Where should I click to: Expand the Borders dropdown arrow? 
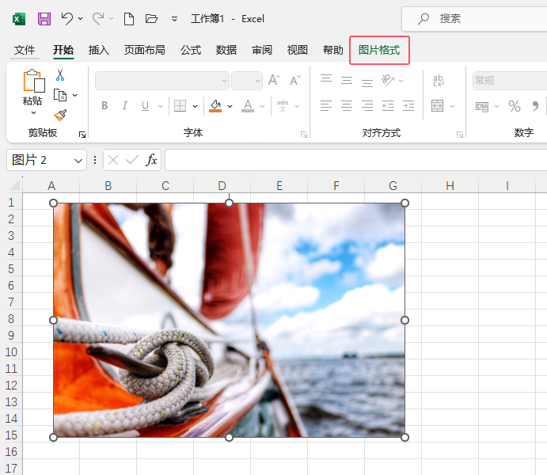(196, 106)
